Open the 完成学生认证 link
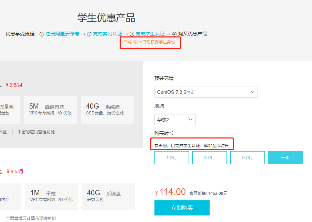This screenshot has width=312, height=222. pos(150,34)
